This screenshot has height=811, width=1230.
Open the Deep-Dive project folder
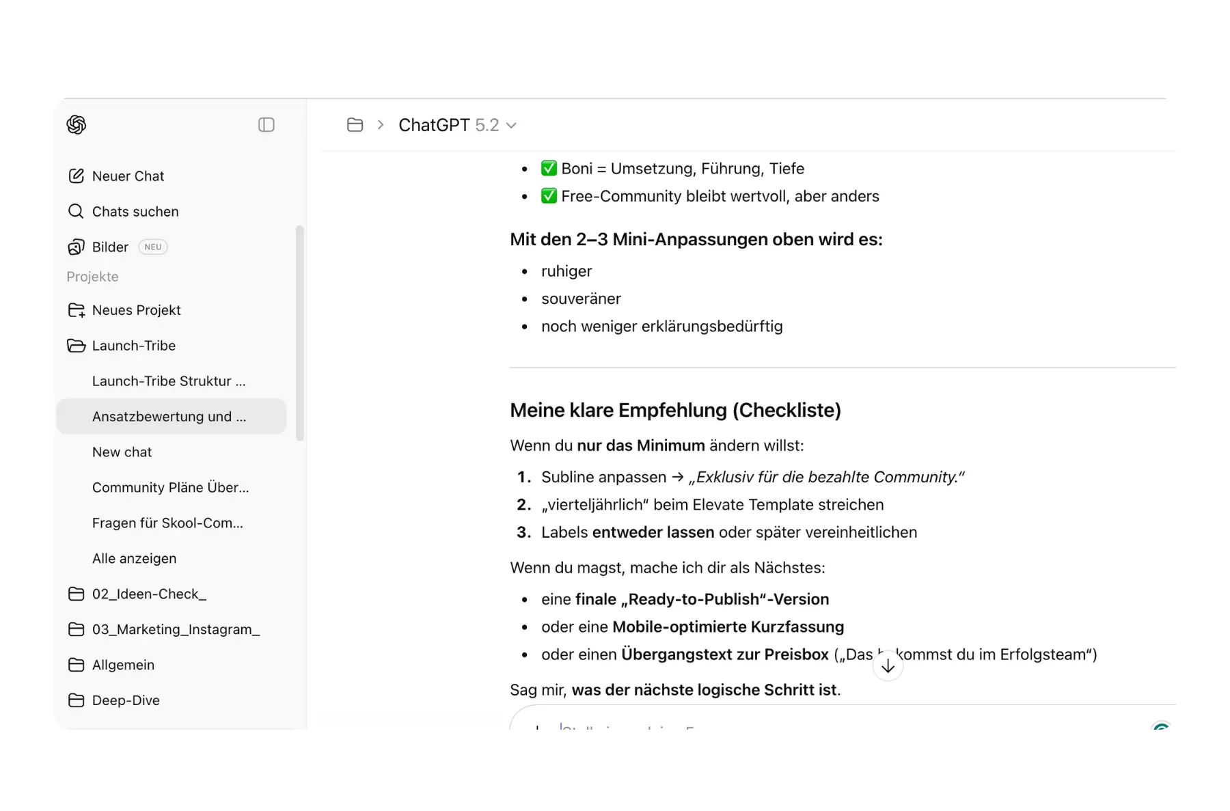[126, 701]
